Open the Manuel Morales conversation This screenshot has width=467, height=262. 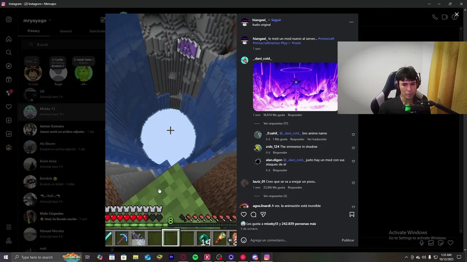point(62,234)
